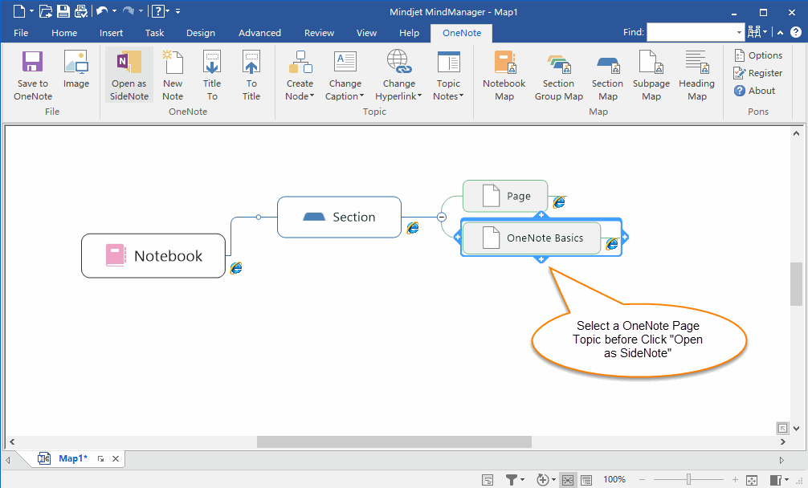Click Open as SideNote
The width and height of the screenshot is (808, 488).
129,75
